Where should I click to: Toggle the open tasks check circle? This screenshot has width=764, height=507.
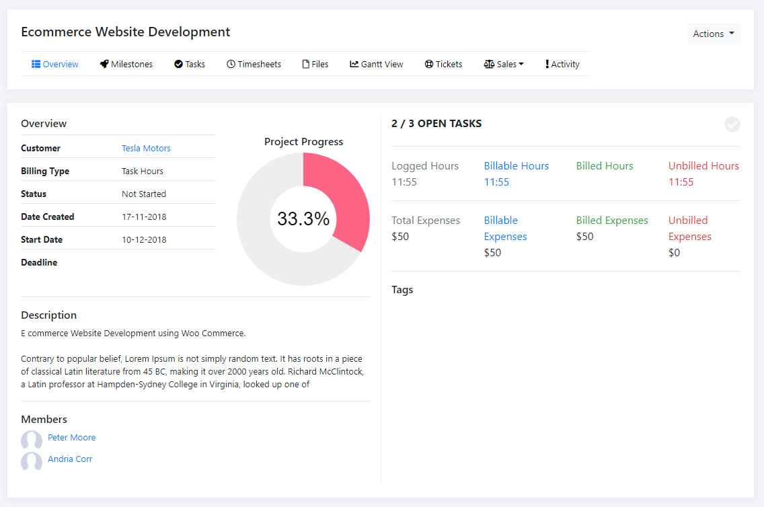point(732,124)
